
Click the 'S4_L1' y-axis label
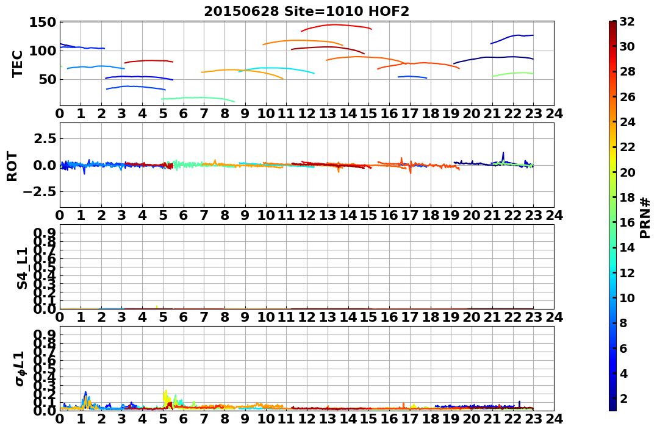point(22,268)
